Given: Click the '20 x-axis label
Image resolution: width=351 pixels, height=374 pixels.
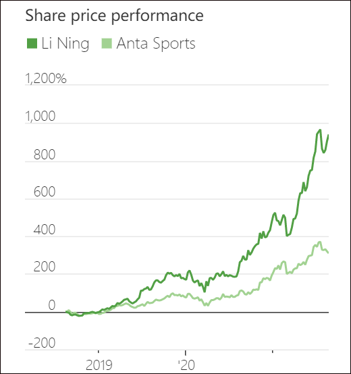Looking at the screenshot, I should 186,365.
